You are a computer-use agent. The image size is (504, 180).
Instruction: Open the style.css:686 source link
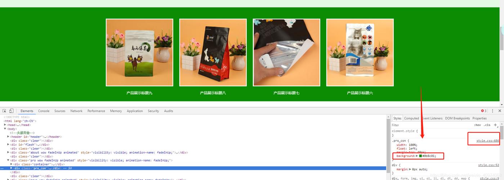(487, 141)
